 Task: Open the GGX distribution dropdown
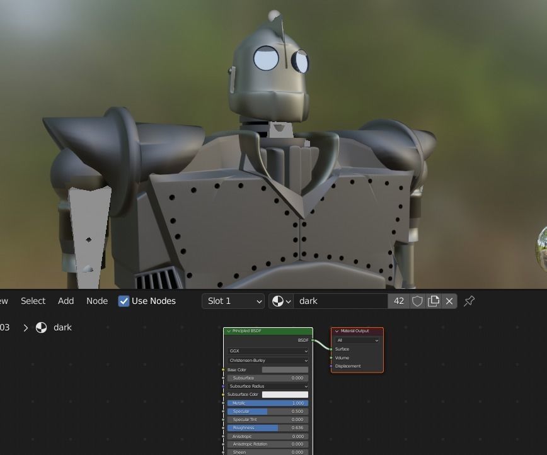(268, 351)
